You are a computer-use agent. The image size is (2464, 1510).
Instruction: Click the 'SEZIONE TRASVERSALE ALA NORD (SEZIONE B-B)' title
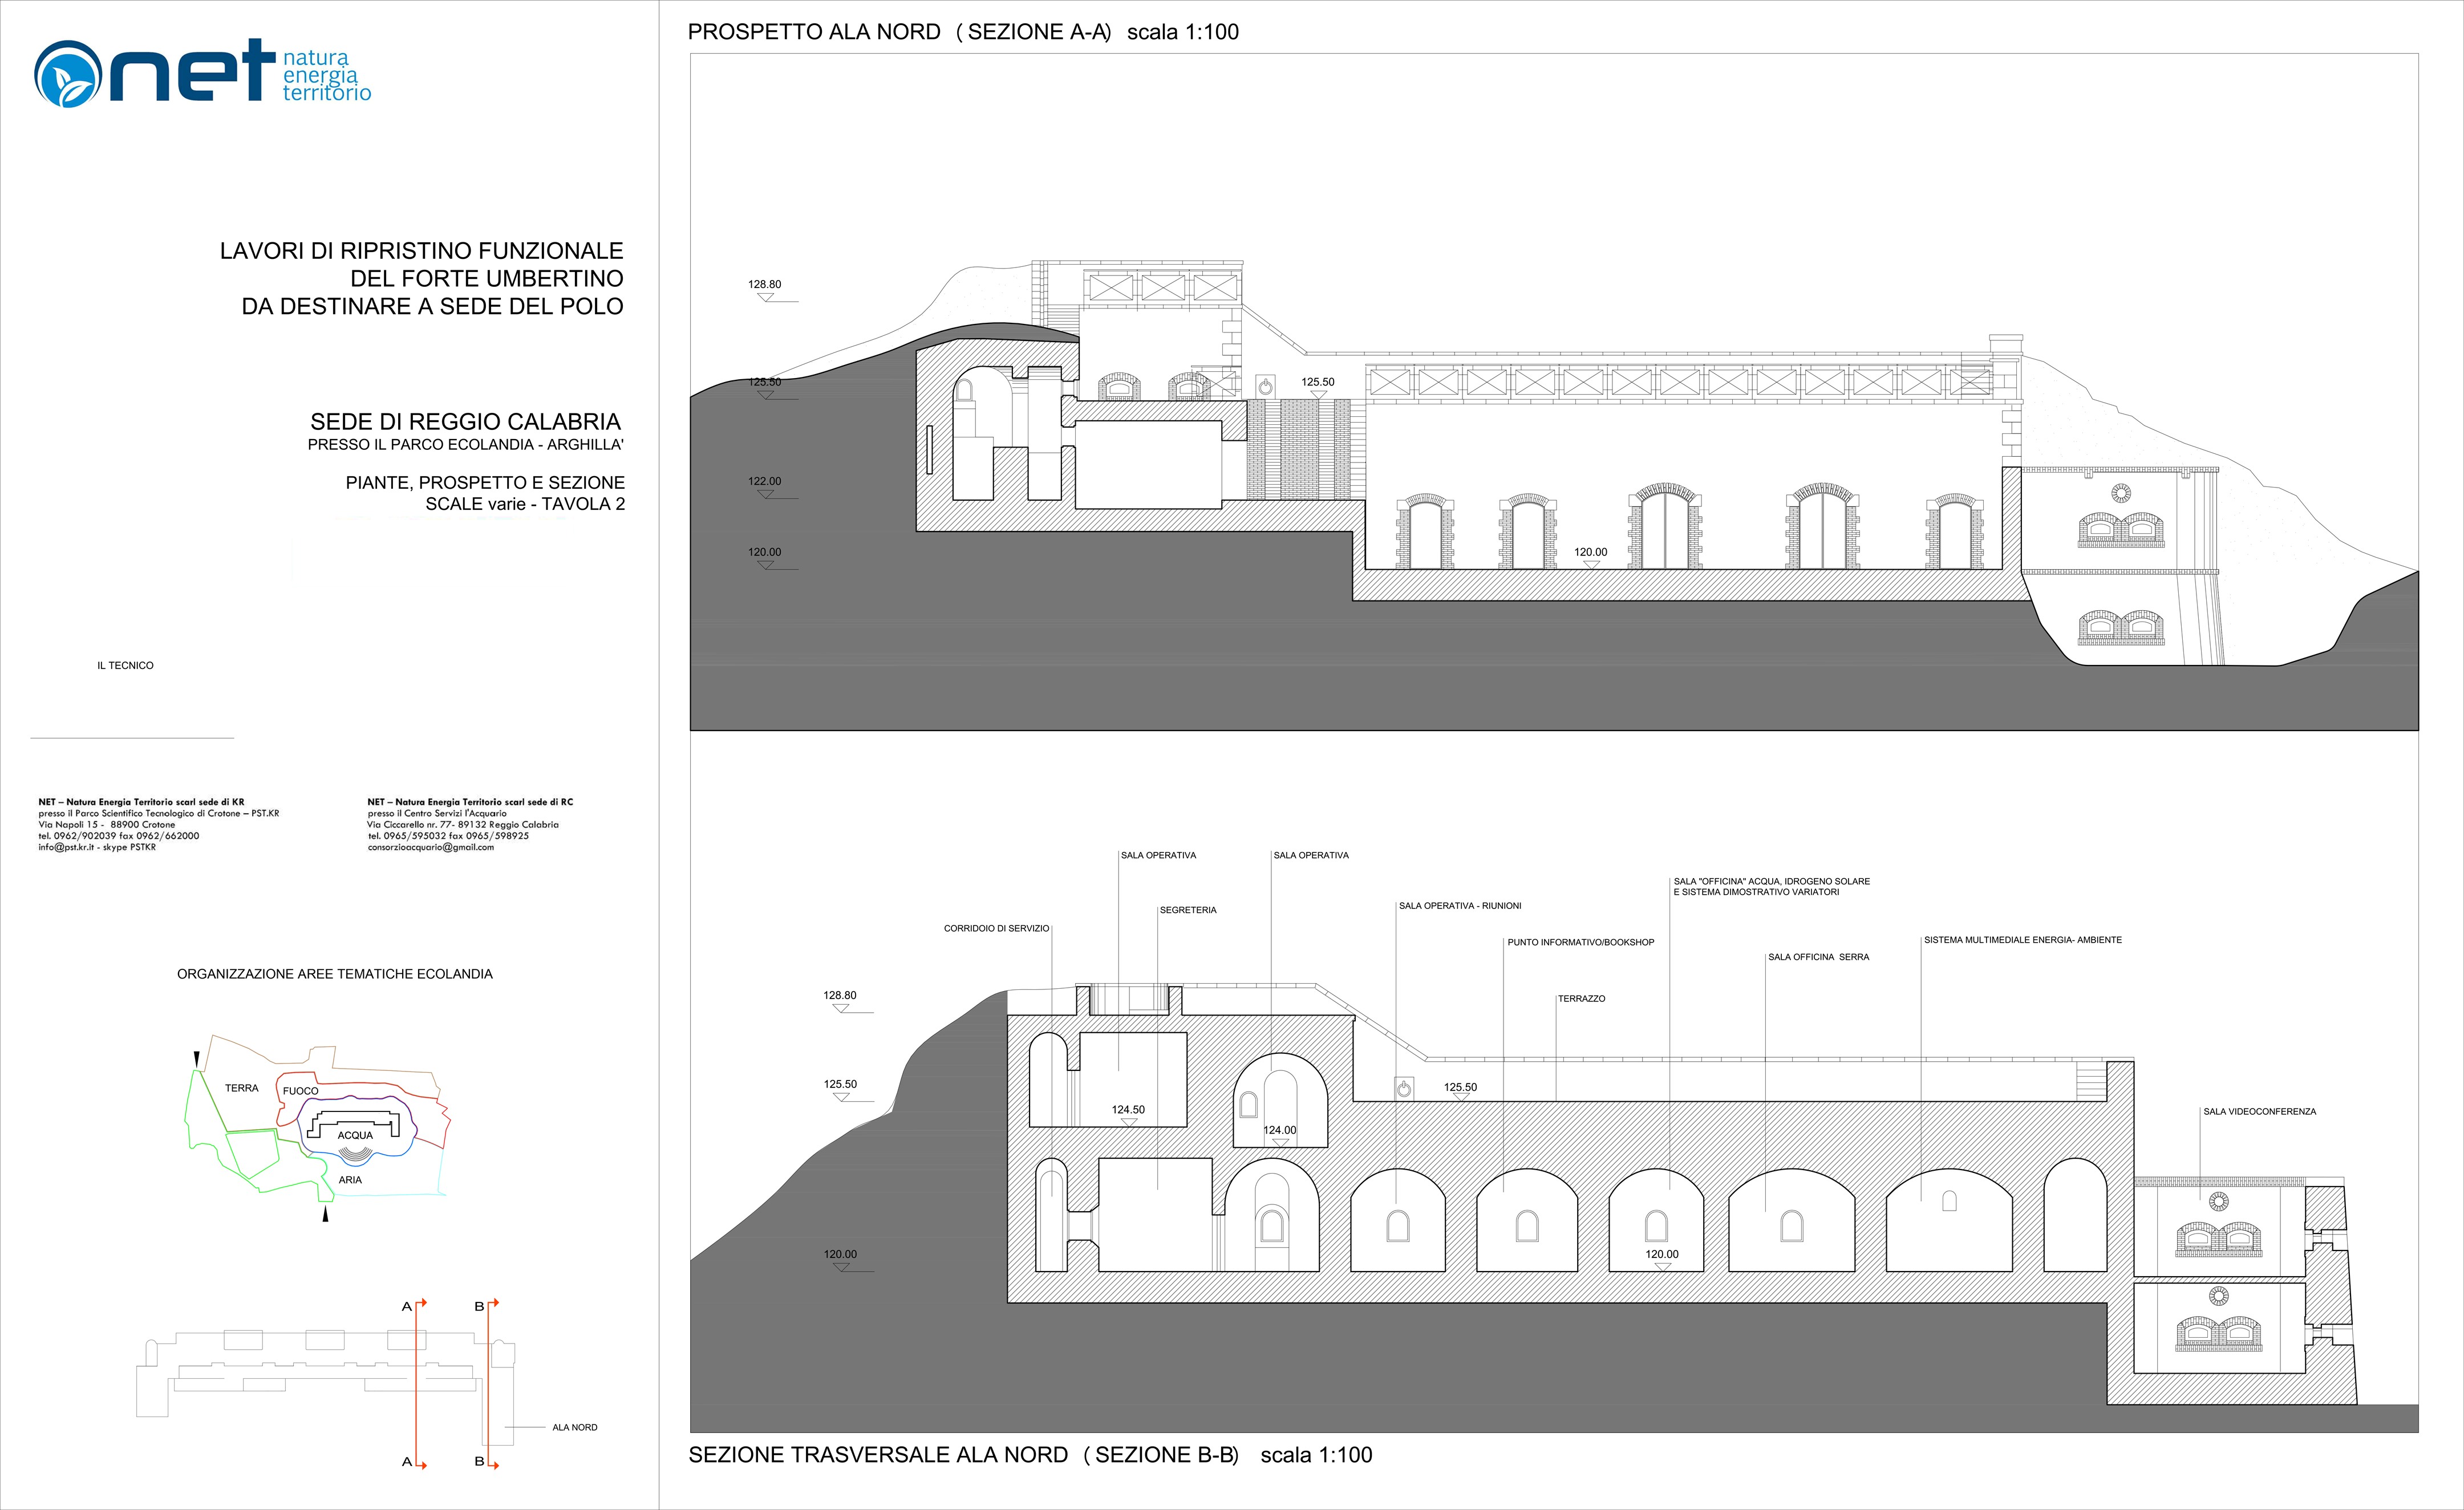pos(1030,1455)
